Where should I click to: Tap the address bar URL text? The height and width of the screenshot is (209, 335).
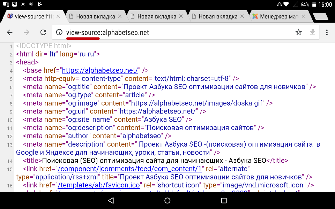(107, 32)
